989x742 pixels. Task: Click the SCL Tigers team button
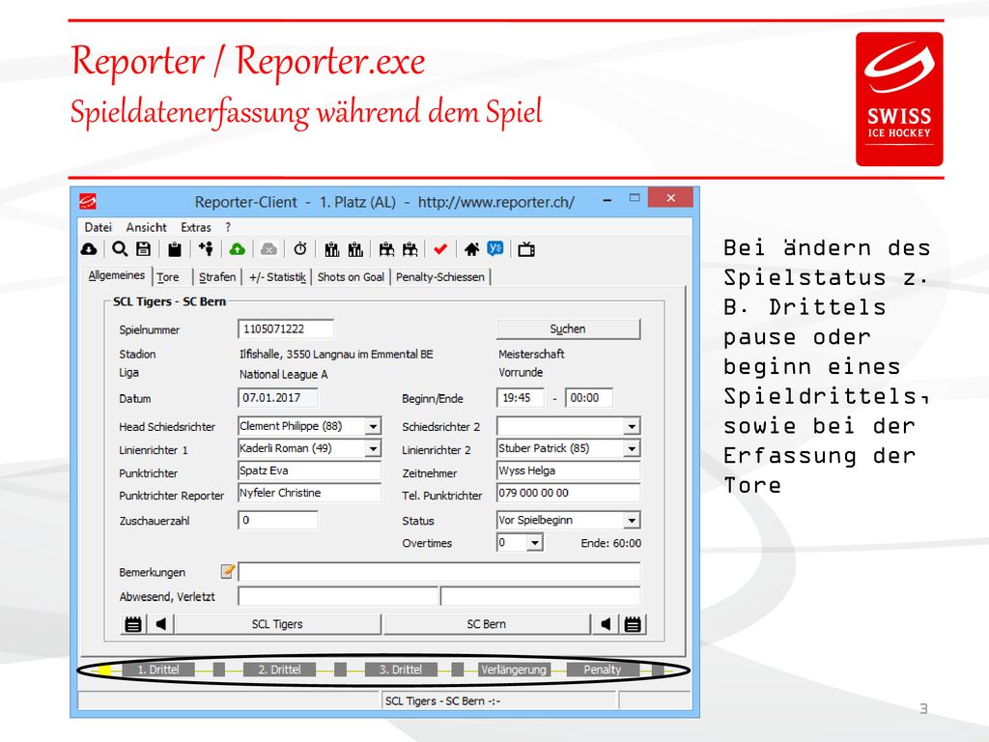pos(277,624)
